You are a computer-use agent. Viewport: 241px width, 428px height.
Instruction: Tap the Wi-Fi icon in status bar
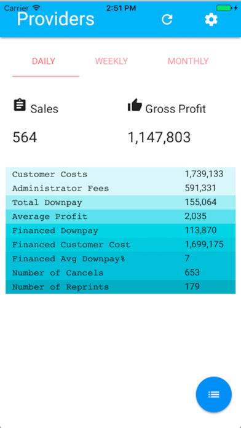click(36, 7)
